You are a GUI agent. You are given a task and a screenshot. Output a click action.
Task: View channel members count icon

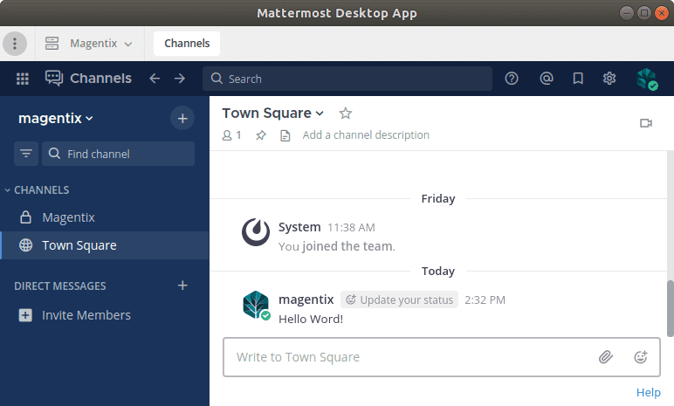(231, 135)
